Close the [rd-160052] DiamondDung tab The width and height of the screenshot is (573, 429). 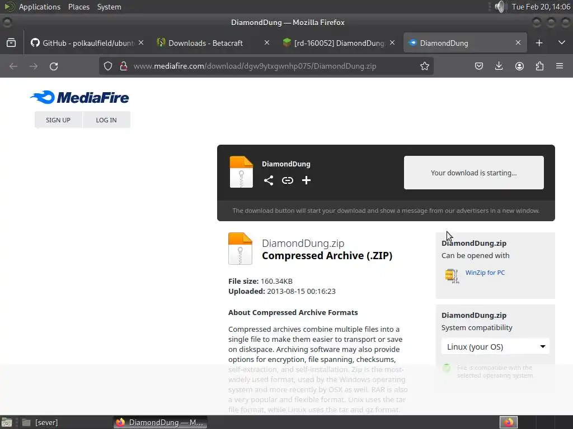point(392,42)
